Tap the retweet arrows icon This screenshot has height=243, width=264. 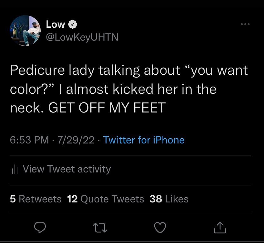(x=100, y=228)
